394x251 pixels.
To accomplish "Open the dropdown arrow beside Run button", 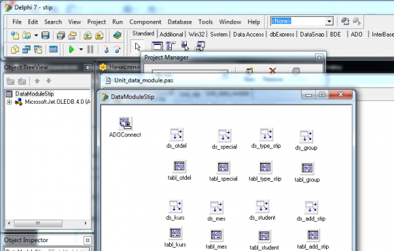I will (81, 50).
